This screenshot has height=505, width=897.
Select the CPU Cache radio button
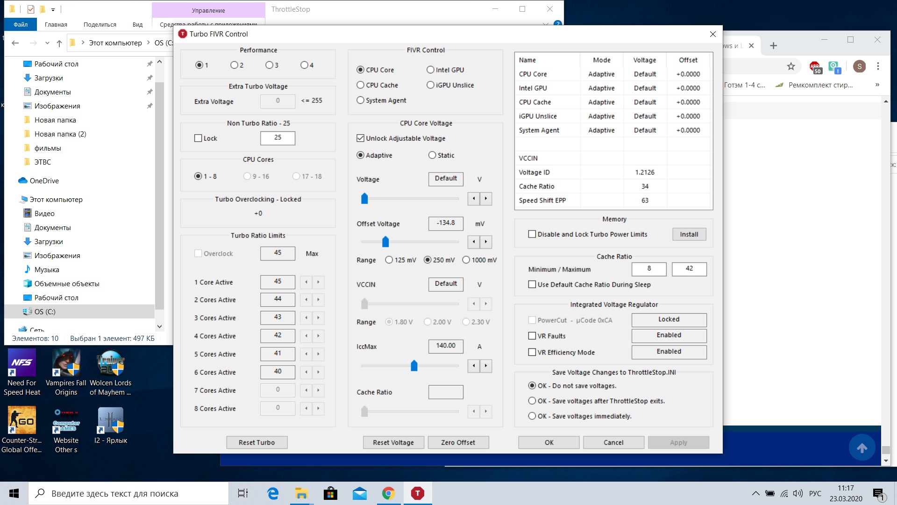360,85
